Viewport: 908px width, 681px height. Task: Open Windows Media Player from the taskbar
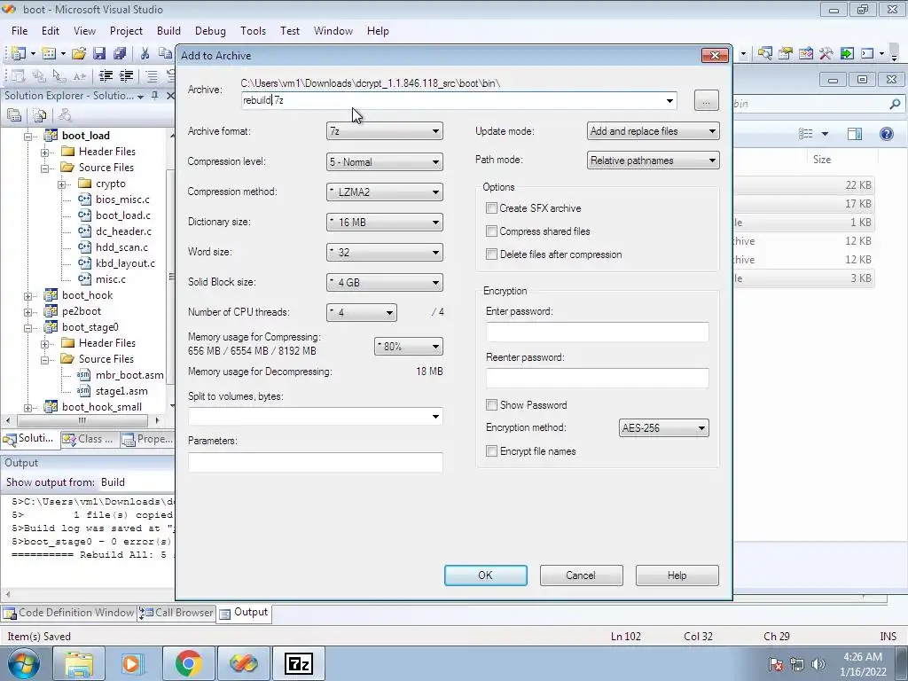coord(133,663)
